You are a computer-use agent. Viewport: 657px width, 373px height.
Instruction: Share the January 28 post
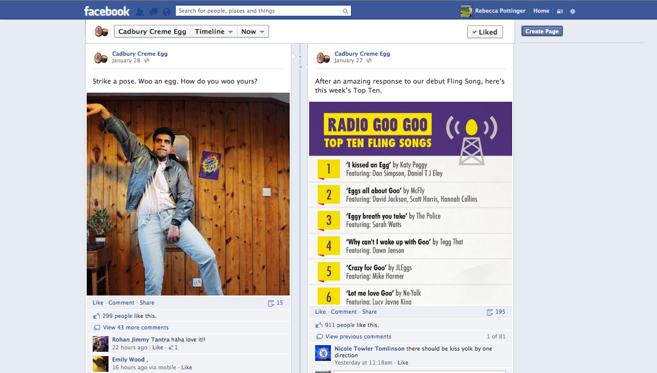coord(147,303)
